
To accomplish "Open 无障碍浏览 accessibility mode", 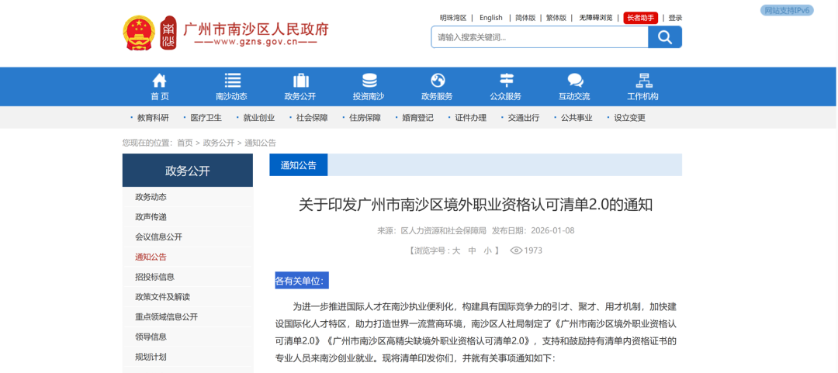I will [x=595, y=18].
